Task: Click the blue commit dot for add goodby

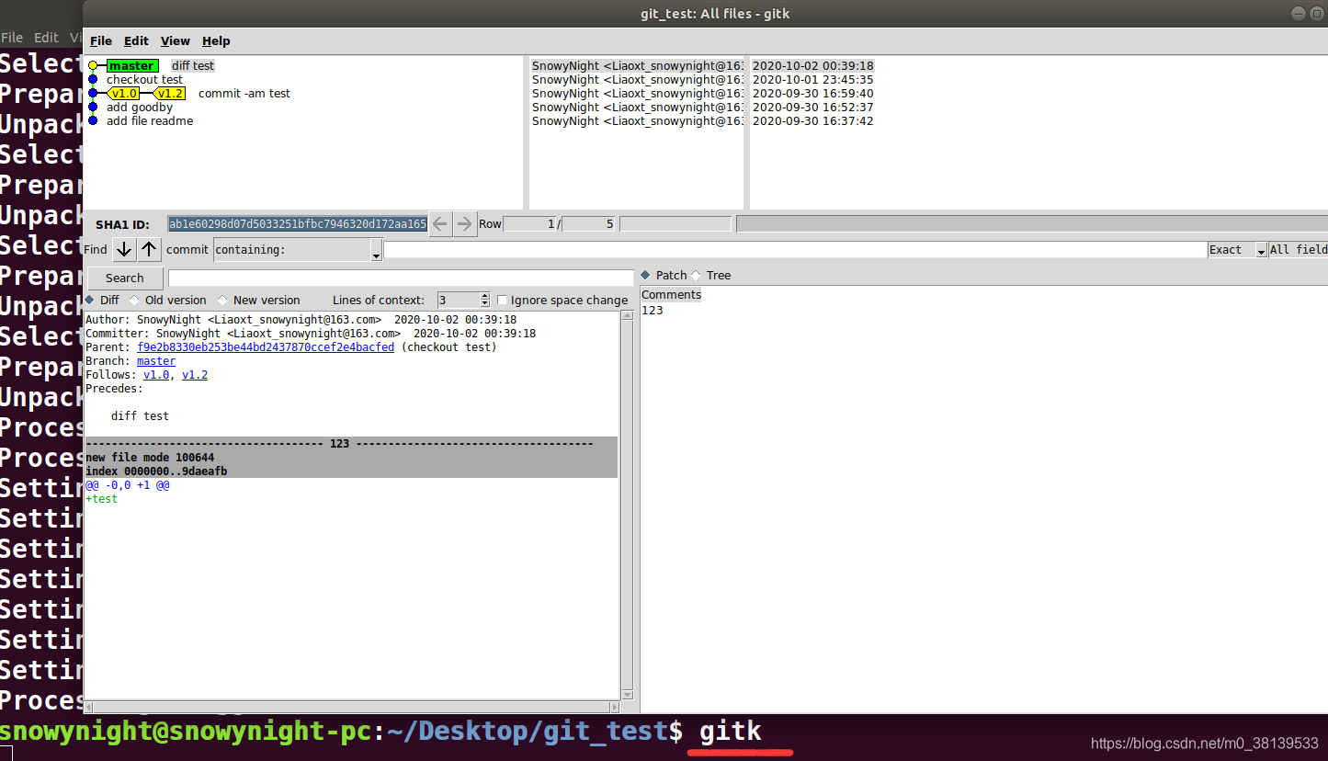Action: (93, 108)
